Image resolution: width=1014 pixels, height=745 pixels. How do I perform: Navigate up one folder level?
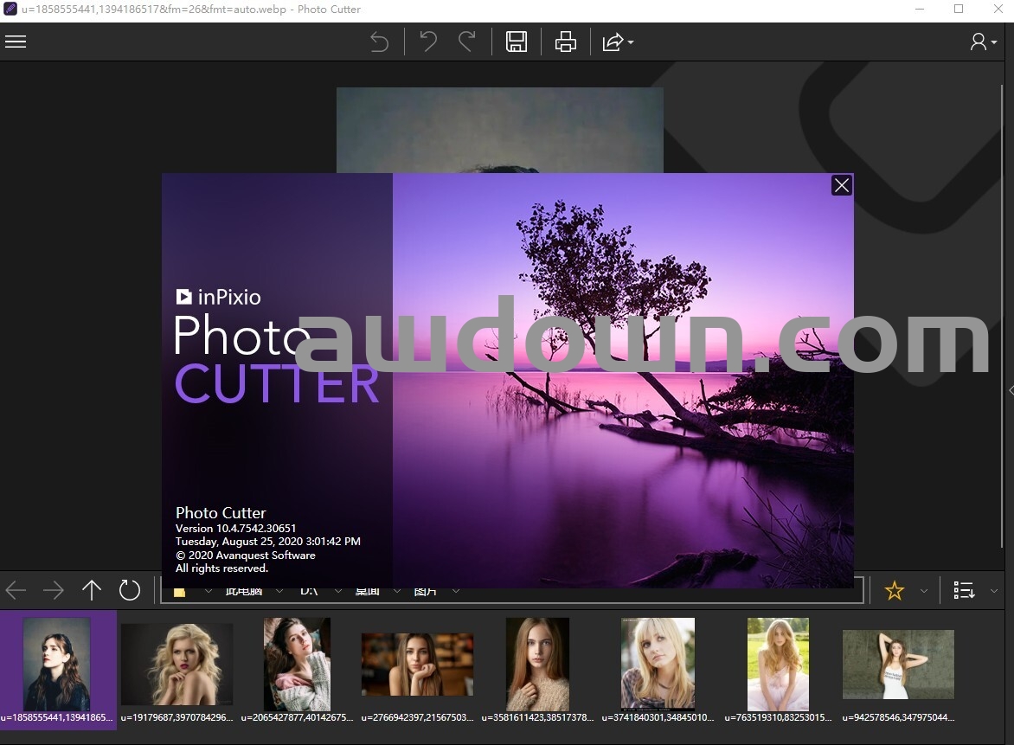tap(92, 591)
